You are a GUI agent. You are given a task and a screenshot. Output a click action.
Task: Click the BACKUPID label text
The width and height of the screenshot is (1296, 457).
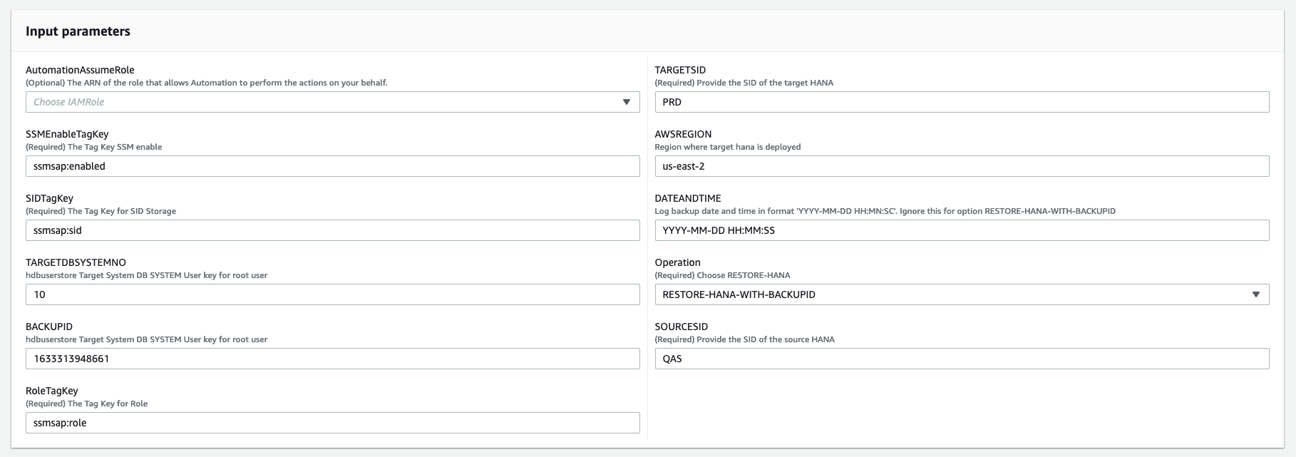tap(49, 327)
